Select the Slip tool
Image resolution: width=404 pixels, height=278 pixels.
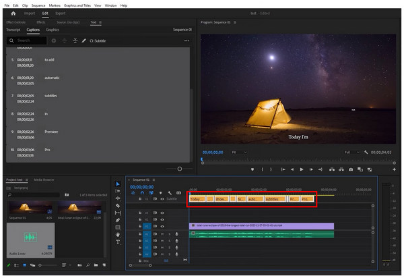click(118, 213)
